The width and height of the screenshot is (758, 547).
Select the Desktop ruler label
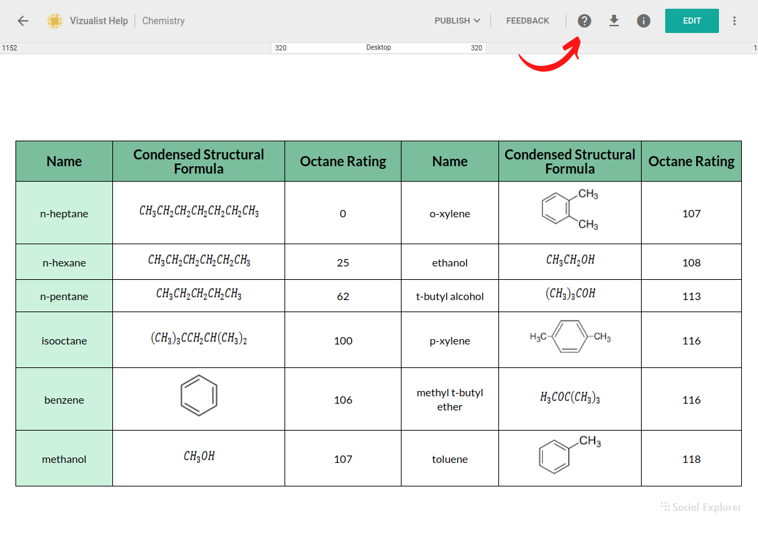379,47
